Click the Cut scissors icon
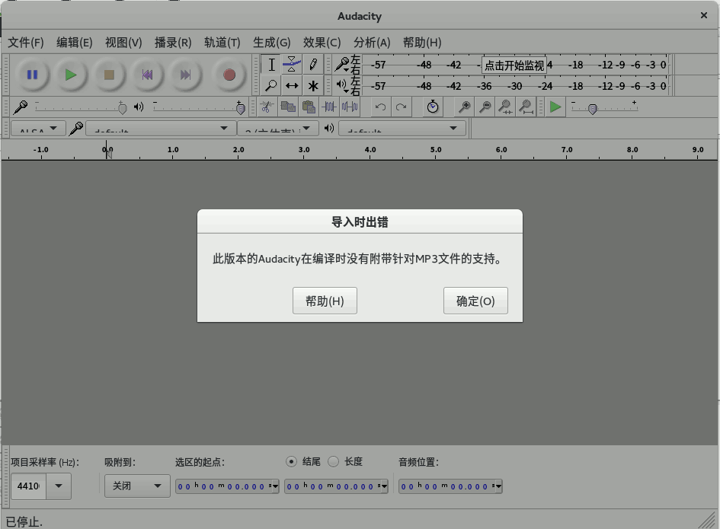The width and height of the screenshot is (720, 529). click(267, 107)
